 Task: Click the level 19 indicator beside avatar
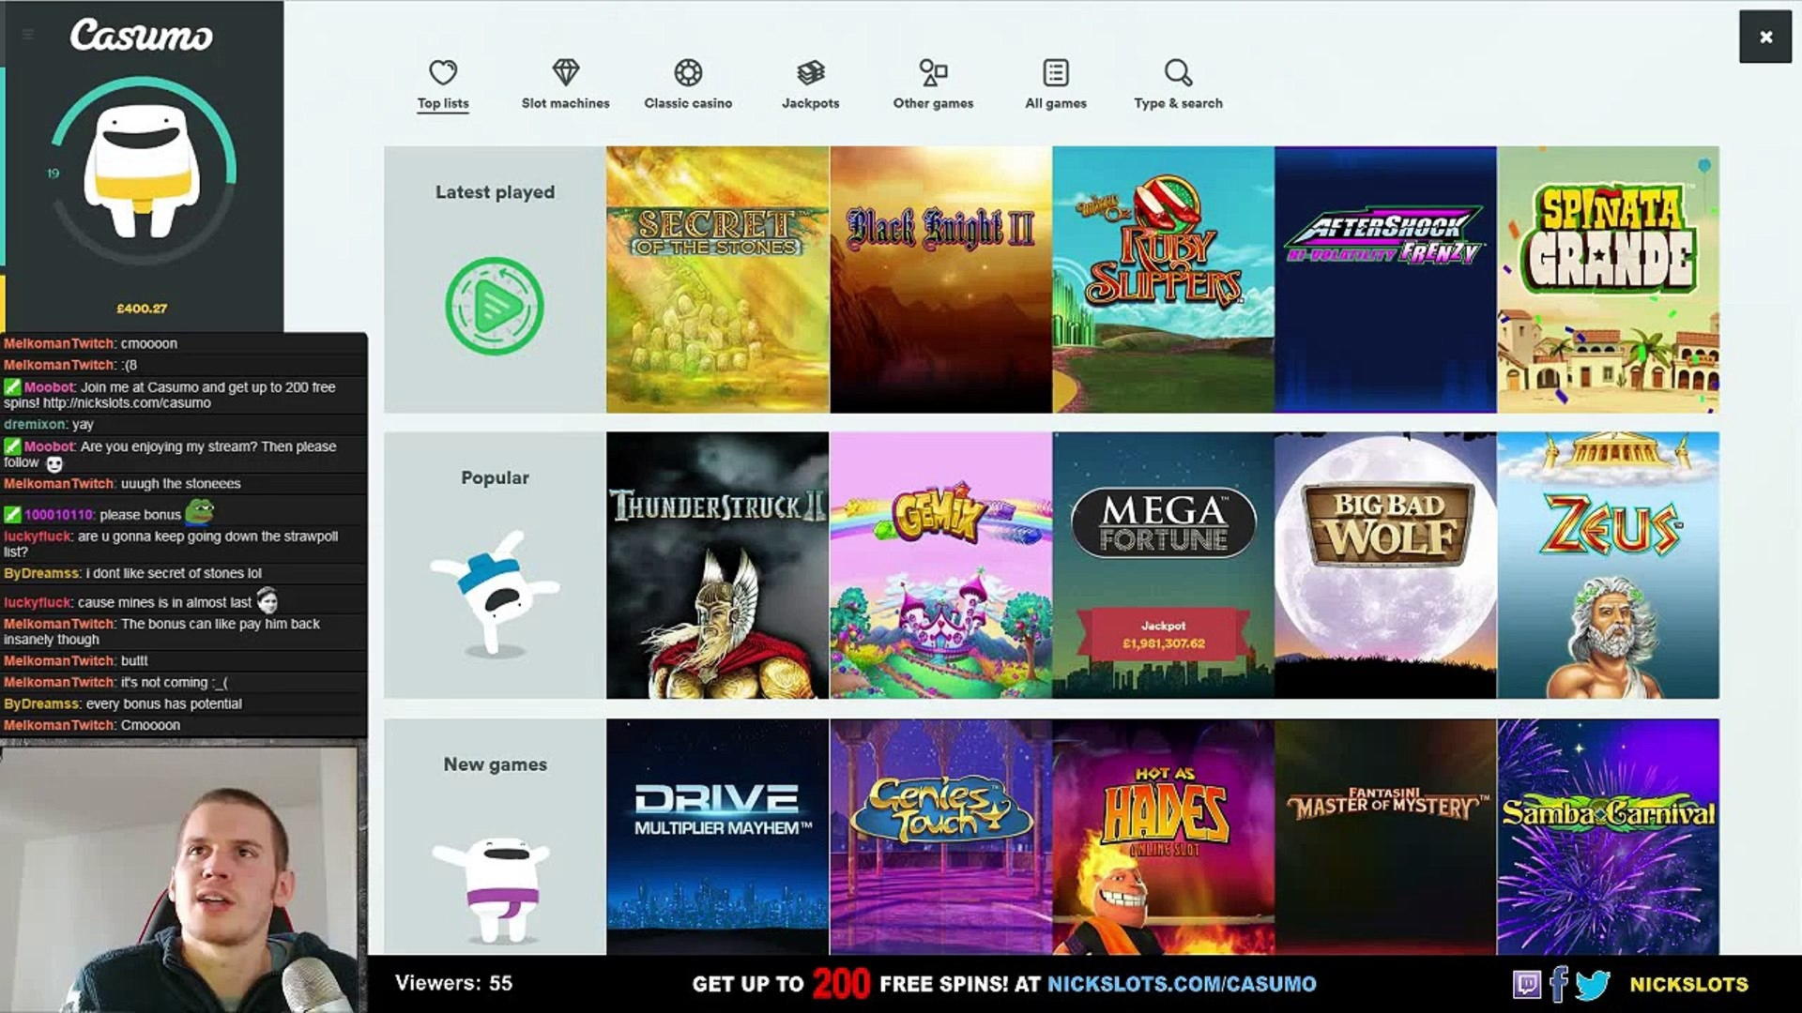(x=53, y=174)
